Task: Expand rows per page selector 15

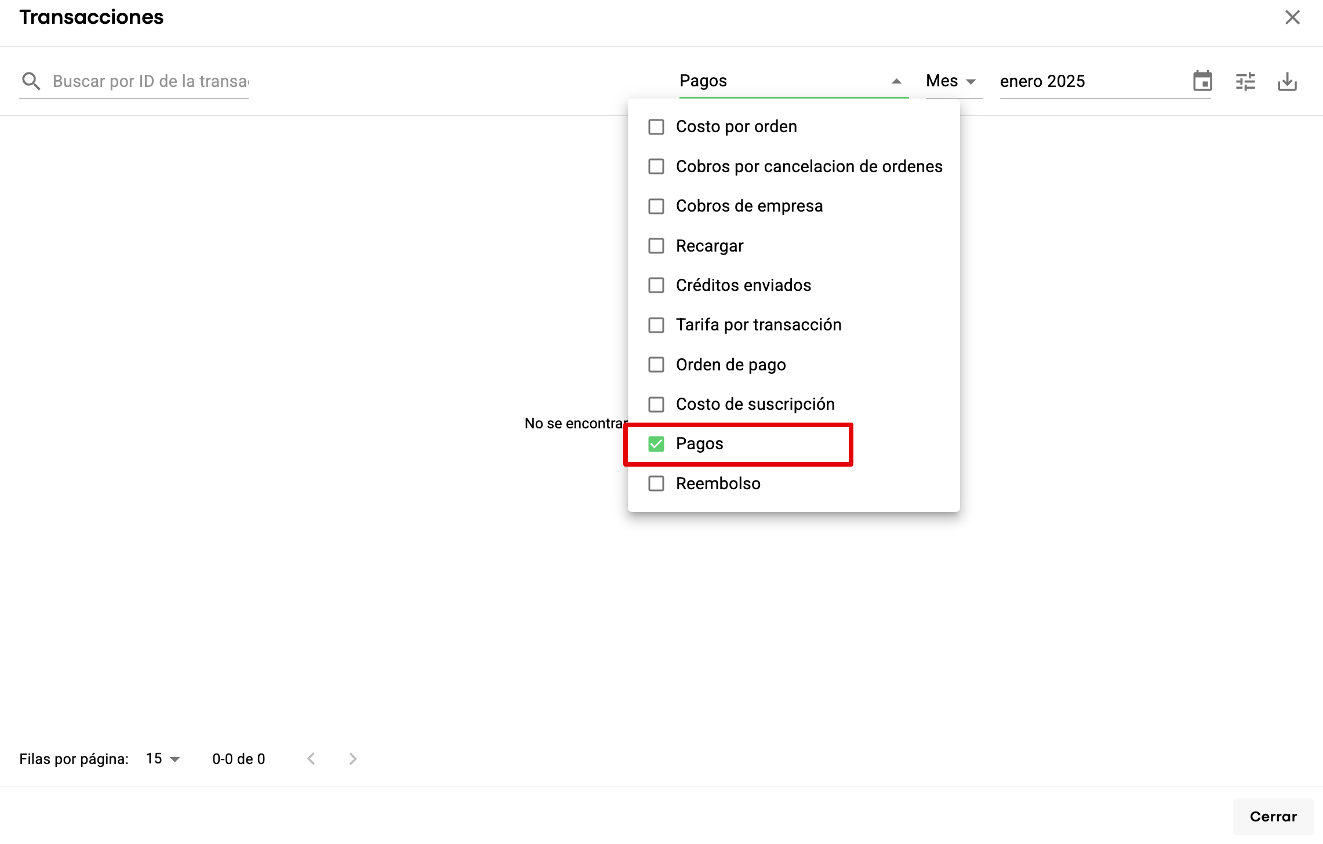Action: tap(163, 759)
